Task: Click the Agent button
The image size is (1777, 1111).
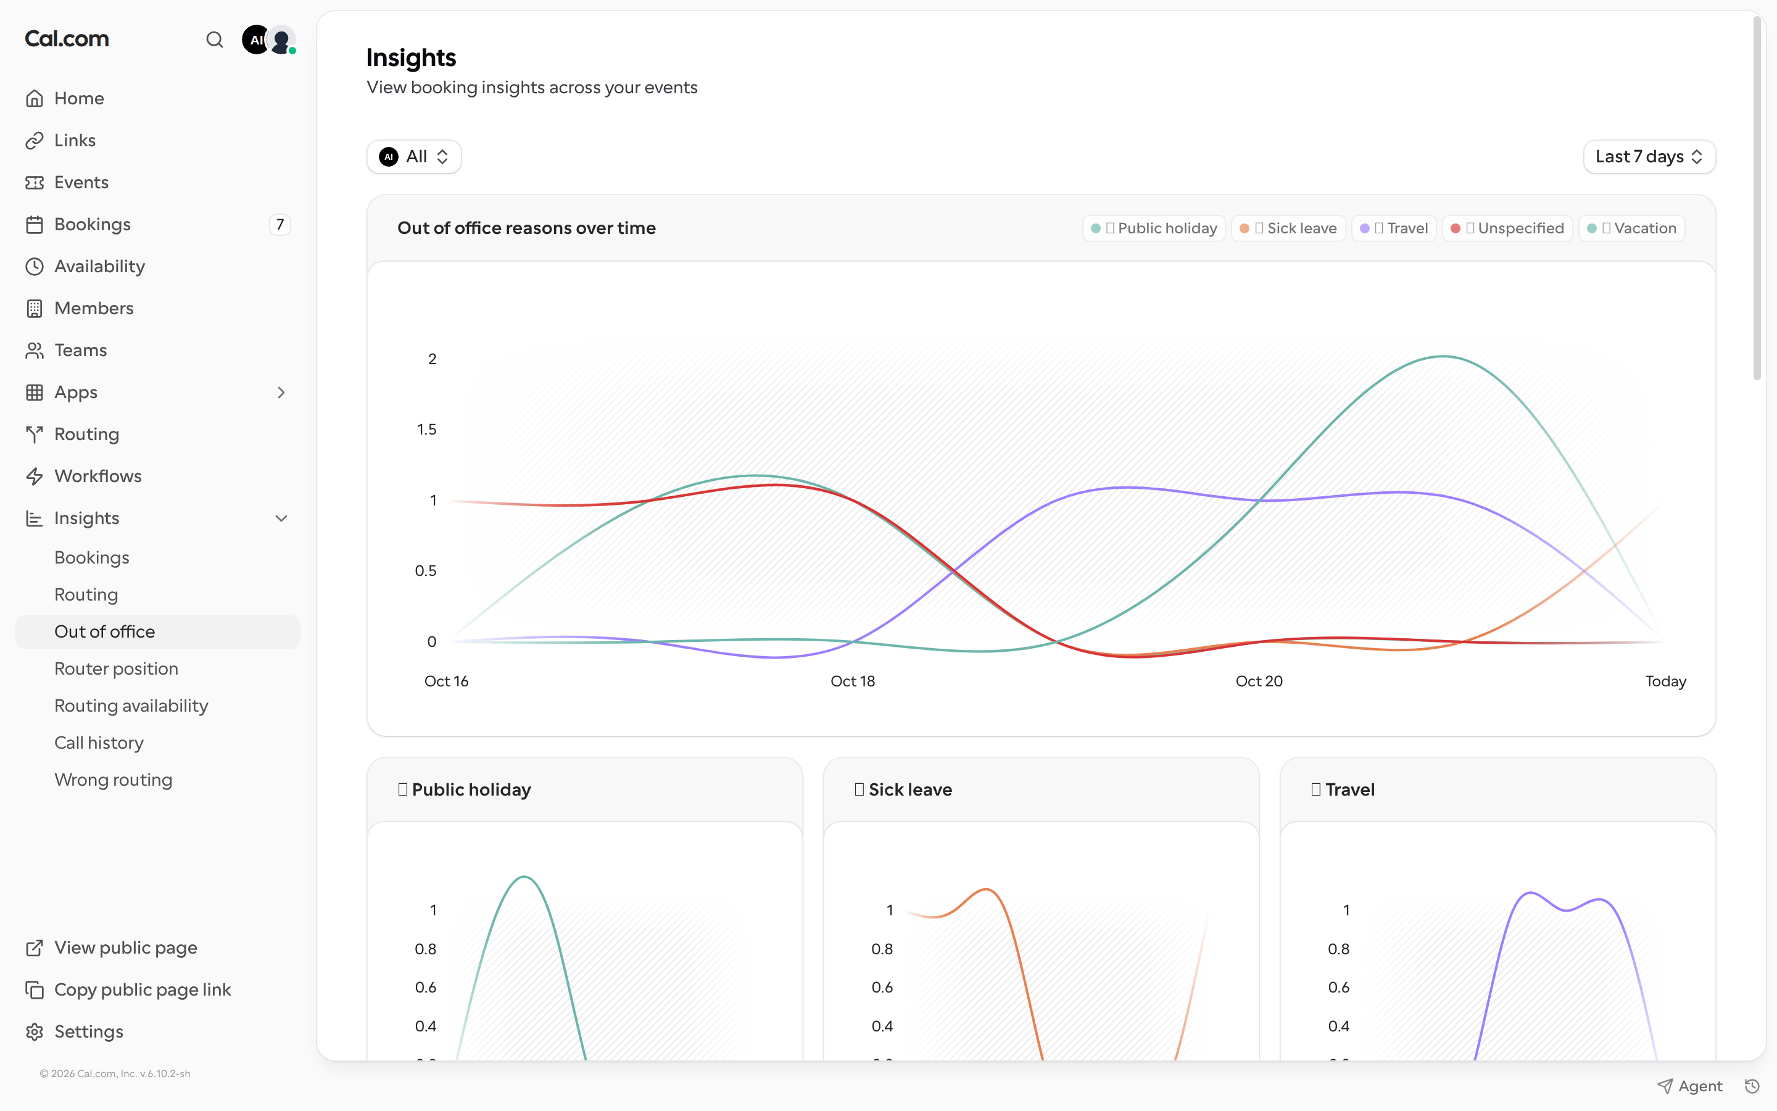Action: (x=1689, y=1086)
